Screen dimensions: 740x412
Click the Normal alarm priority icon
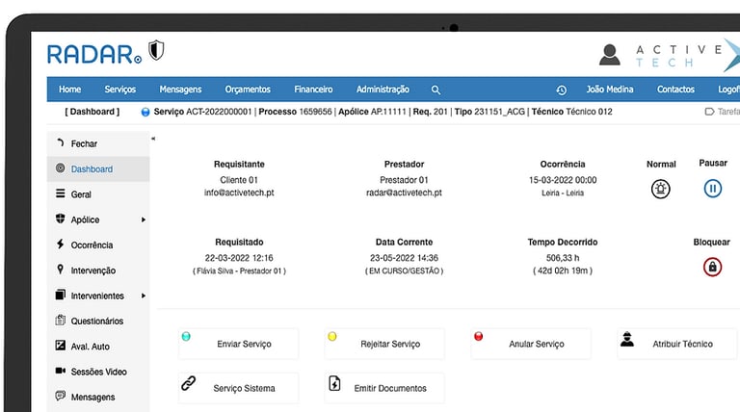[x=661, y=189]
